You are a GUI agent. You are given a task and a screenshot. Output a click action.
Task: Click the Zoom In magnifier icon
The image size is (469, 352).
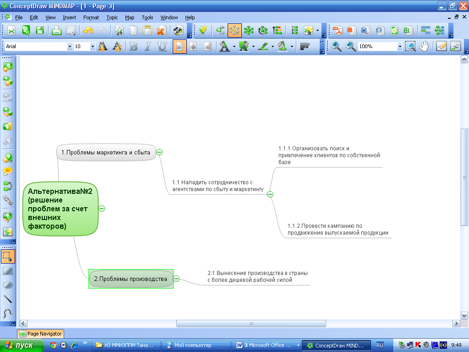[336, 46]
